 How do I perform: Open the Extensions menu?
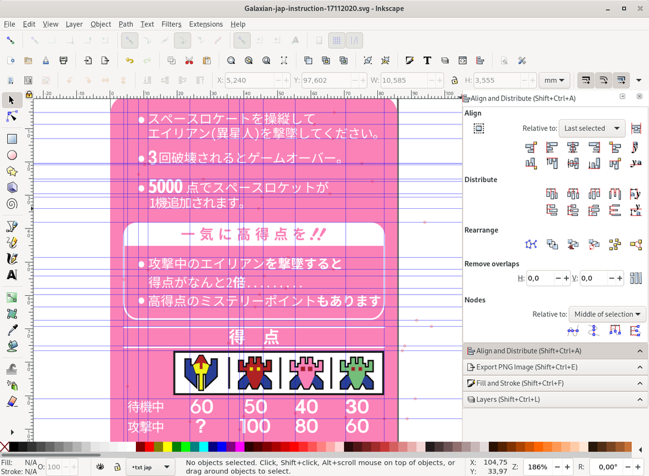click(206, 24)
